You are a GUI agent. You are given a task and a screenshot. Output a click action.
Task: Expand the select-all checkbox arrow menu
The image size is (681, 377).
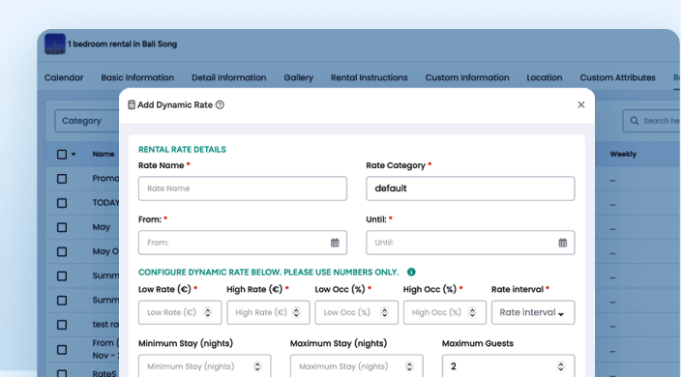[74, 155]
